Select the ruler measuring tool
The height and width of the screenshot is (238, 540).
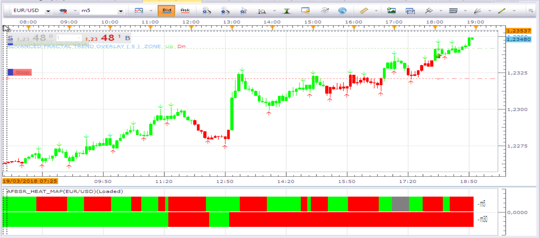pos(364,11)
